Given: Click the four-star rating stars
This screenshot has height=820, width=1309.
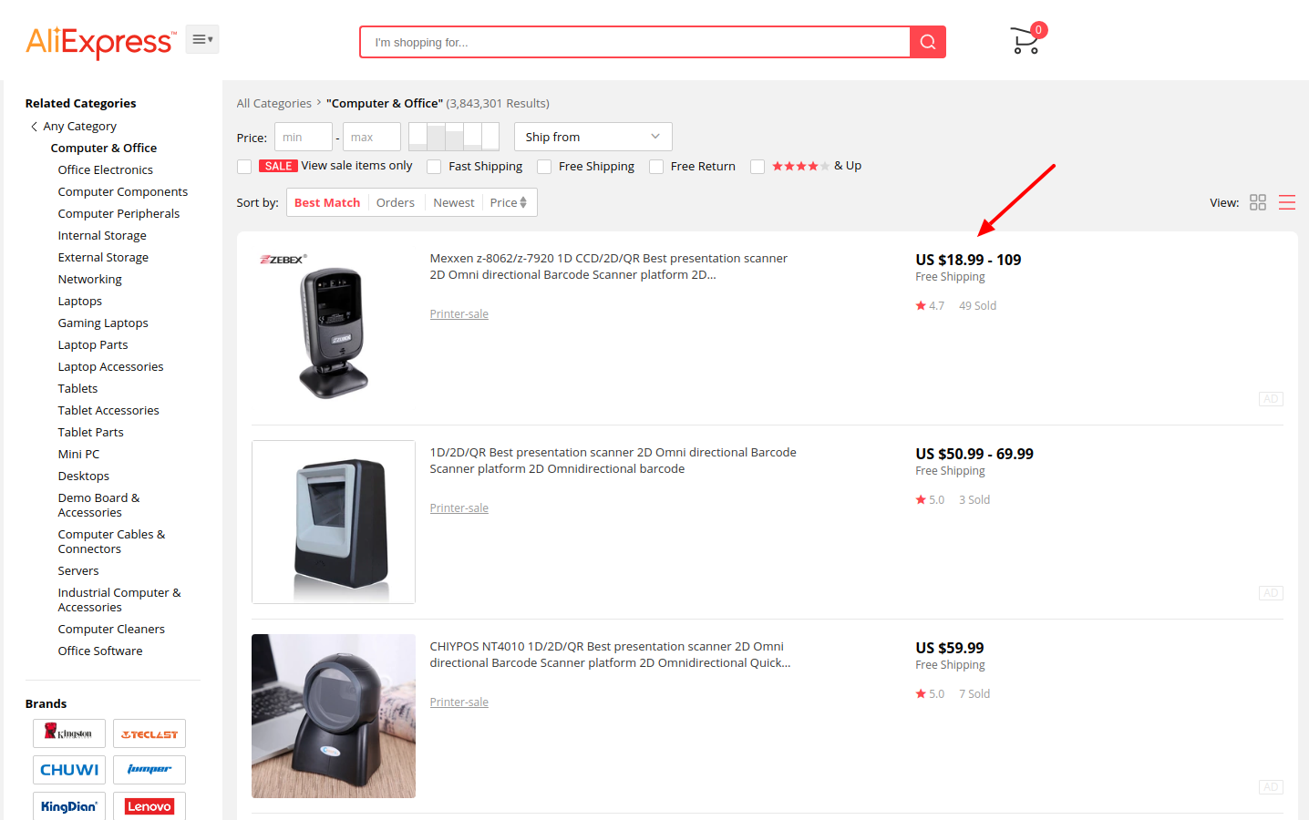Looking at the screenshot, I should [x=800, y=166].
